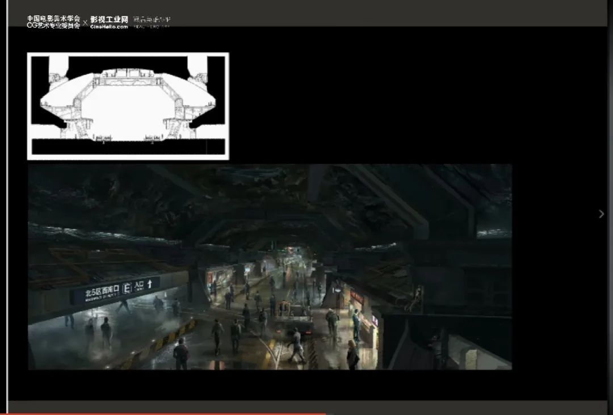Screen dimensions: 613x415
Task: Click the 中国电影美术学会 CG艺术专业委员会 logo text
Action: point(53,22)
